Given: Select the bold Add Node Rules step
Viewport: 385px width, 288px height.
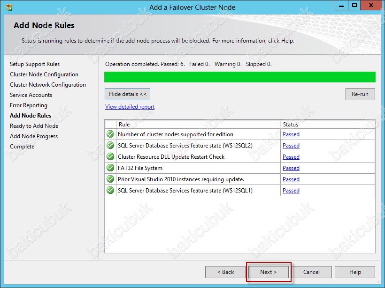Looking at the screenshot, I should point(31,116).
